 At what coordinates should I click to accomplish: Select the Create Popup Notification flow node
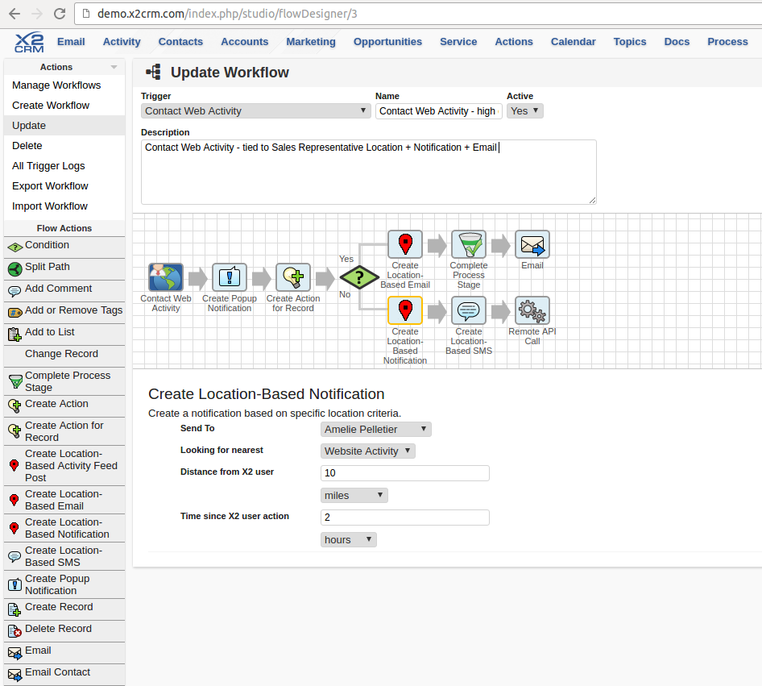point(230,277)
